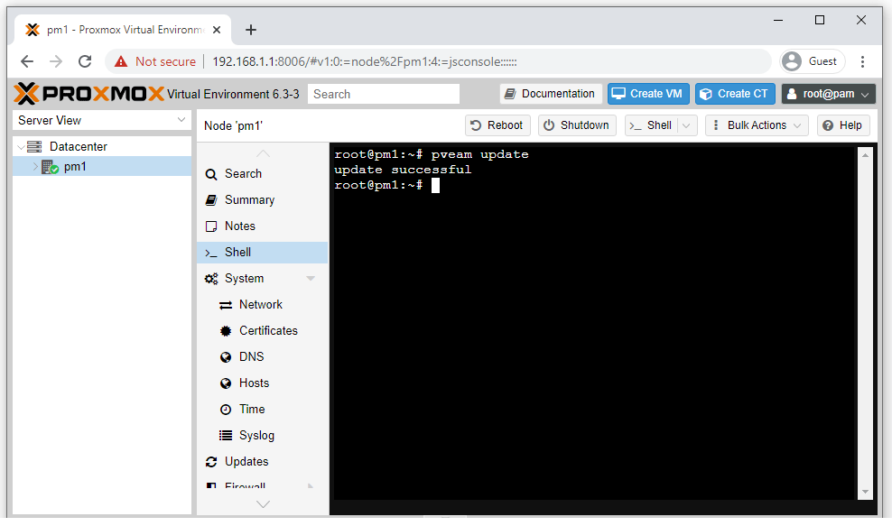Open the Updates panel
The image size is (892, 526).
(262, 462)
